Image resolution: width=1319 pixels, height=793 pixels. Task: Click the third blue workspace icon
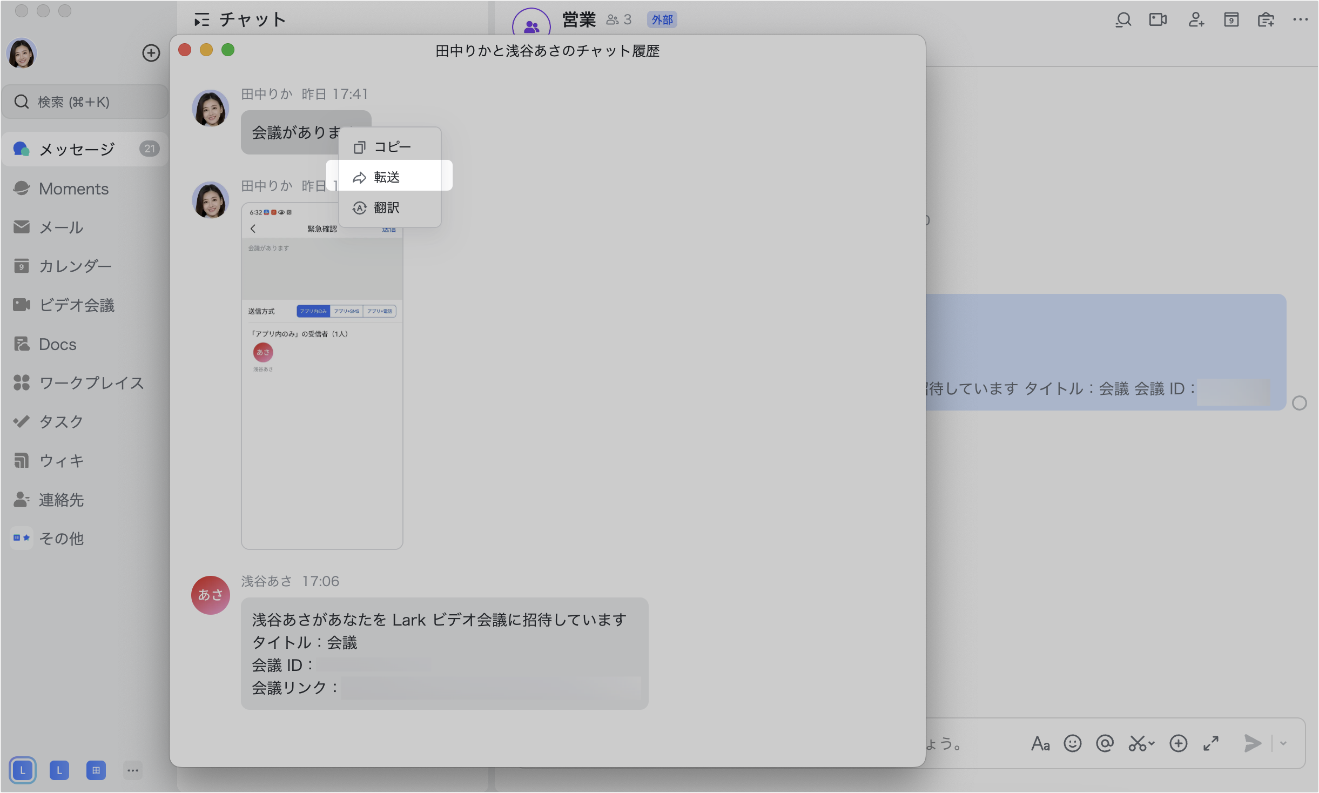(x=96, y=770)
